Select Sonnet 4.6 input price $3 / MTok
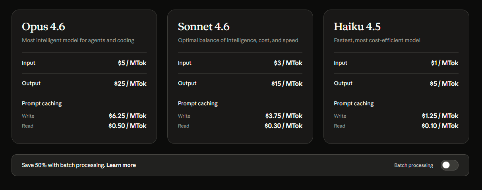Screen dimensions: 482x190 click(x=288, y=63)
